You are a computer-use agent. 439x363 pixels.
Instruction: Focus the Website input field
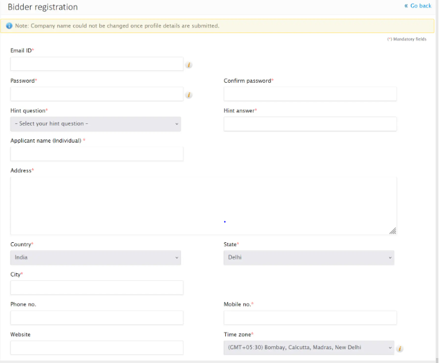(x=97, y=347)
